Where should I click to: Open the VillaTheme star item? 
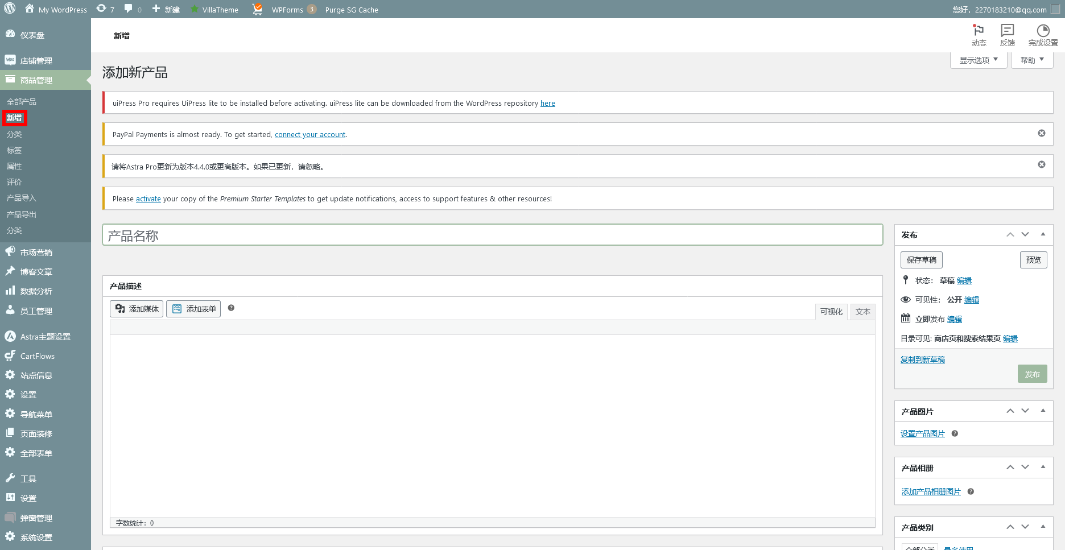[214, 10]
